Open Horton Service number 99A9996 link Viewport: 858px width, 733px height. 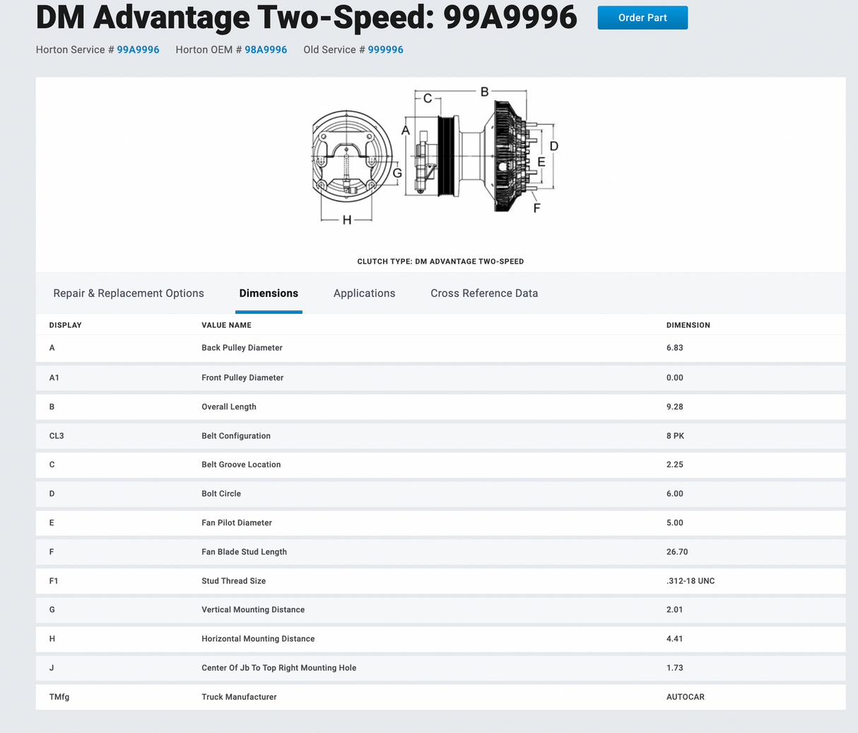pos(138,49)
